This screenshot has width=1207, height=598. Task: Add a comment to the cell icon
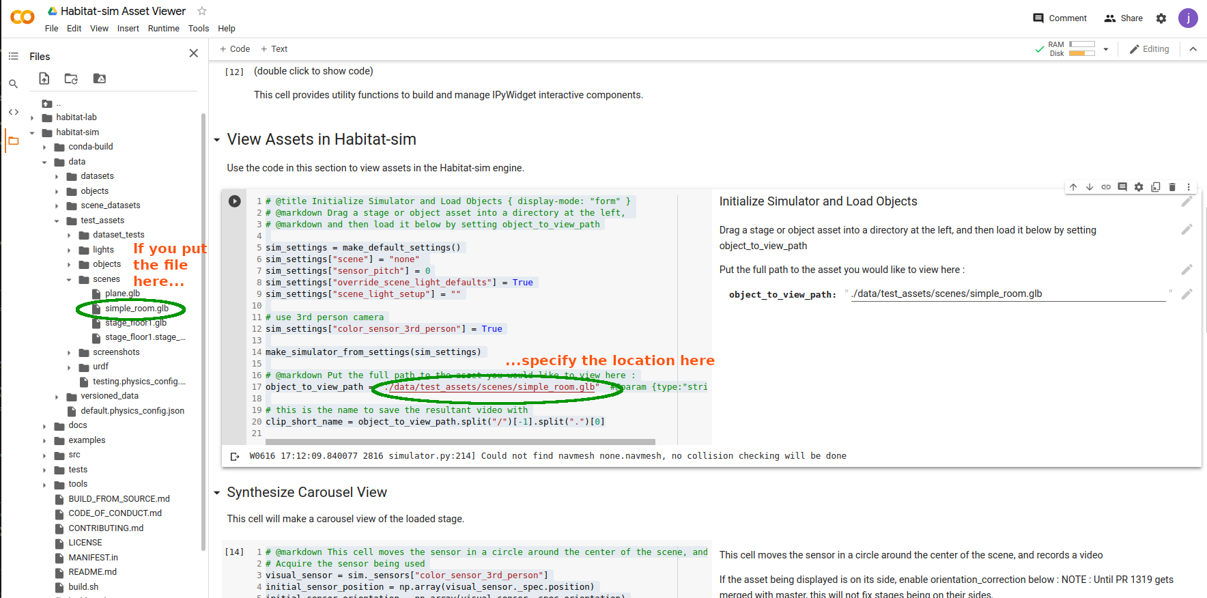(1122, 187)
